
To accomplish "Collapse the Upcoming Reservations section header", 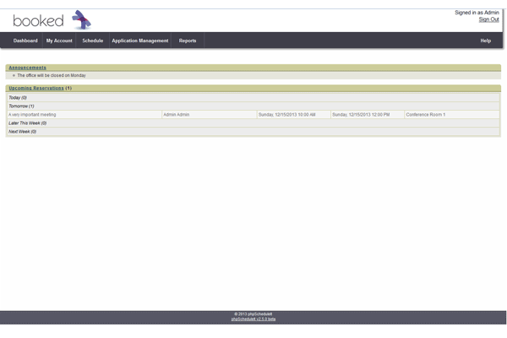I will click(x=36, y=88).
